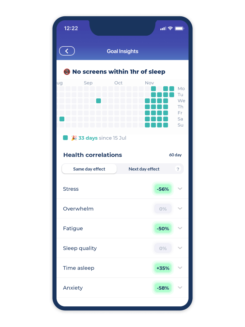Tap the -56% Stress badge
Viewport: 245px width, 327px height.
(163, 189)
